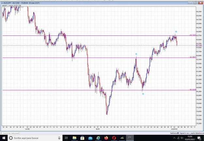Viewport: 204px width, 141px height.
Task: Click the AUD/JPY window title text
Action: pyautogui.click(x=22, y=3)
